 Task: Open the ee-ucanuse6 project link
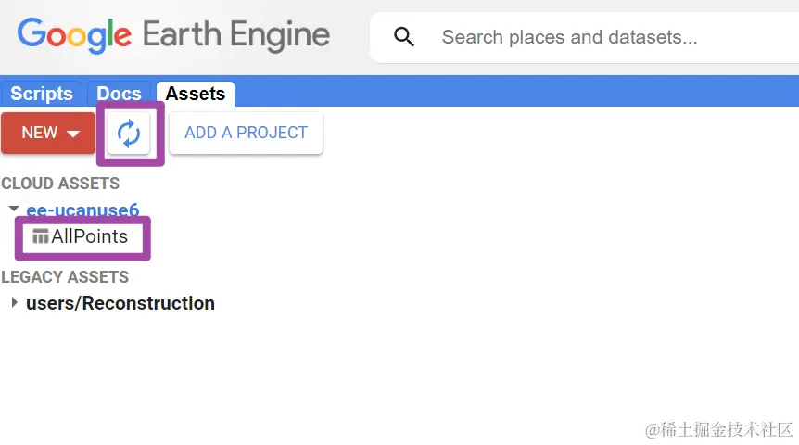point(82,210)
